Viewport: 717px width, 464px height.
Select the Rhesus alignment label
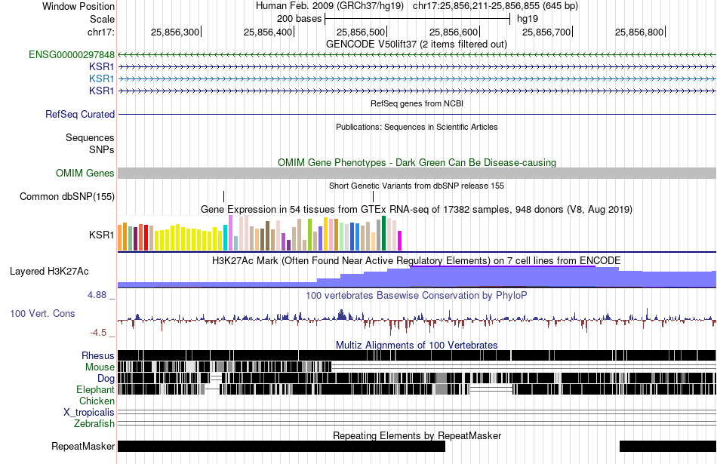click(x=98, y=355)
